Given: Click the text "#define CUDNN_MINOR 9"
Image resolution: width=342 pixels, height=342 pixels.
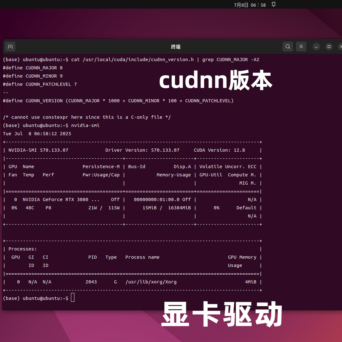Looking at the screenshot, I should [33, 76].
